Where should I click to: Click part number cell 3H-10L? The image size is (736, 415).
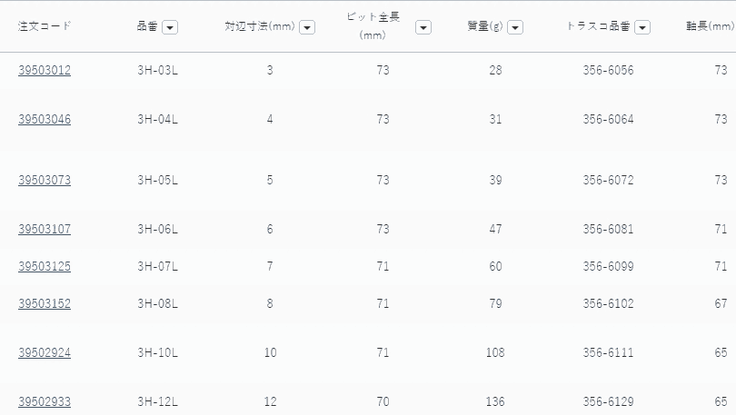click(157, 351)
